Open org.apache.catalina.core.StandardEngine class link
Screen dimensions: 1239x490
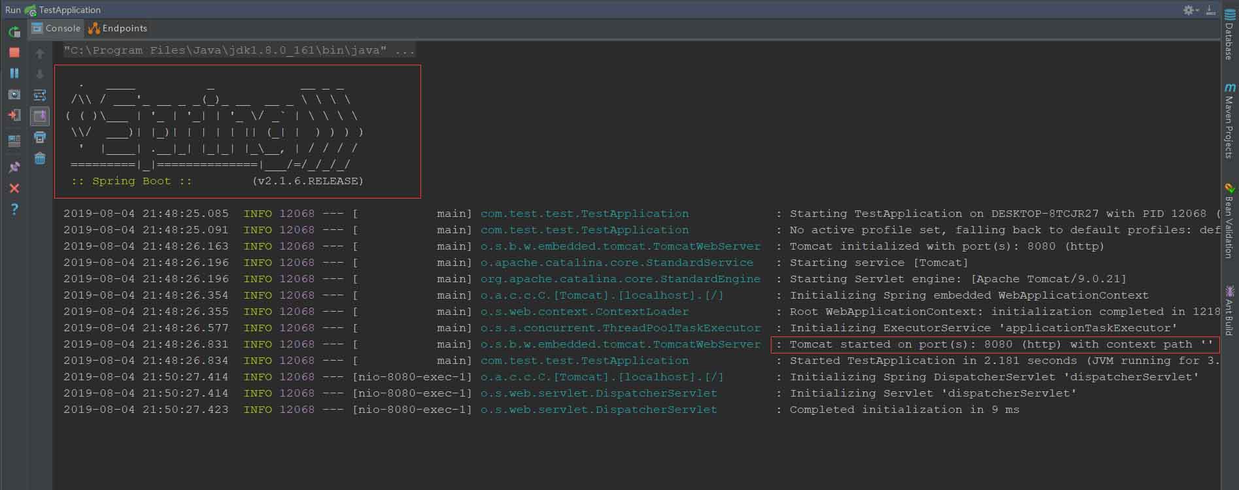[620, 279]
